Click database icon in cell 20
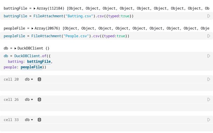Screen dimensions: 213x133 pos(39,79)
